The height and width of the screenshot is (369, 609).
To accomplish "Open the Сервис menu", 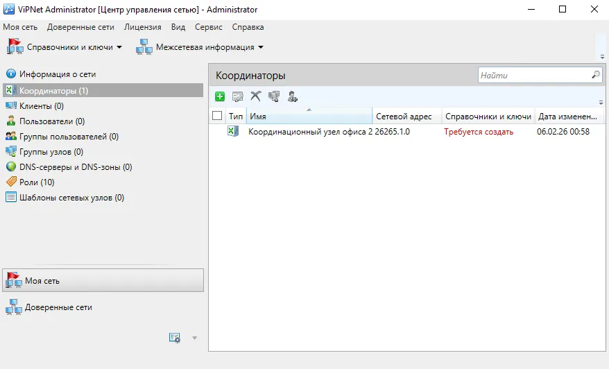I will (x=209, y=27).
